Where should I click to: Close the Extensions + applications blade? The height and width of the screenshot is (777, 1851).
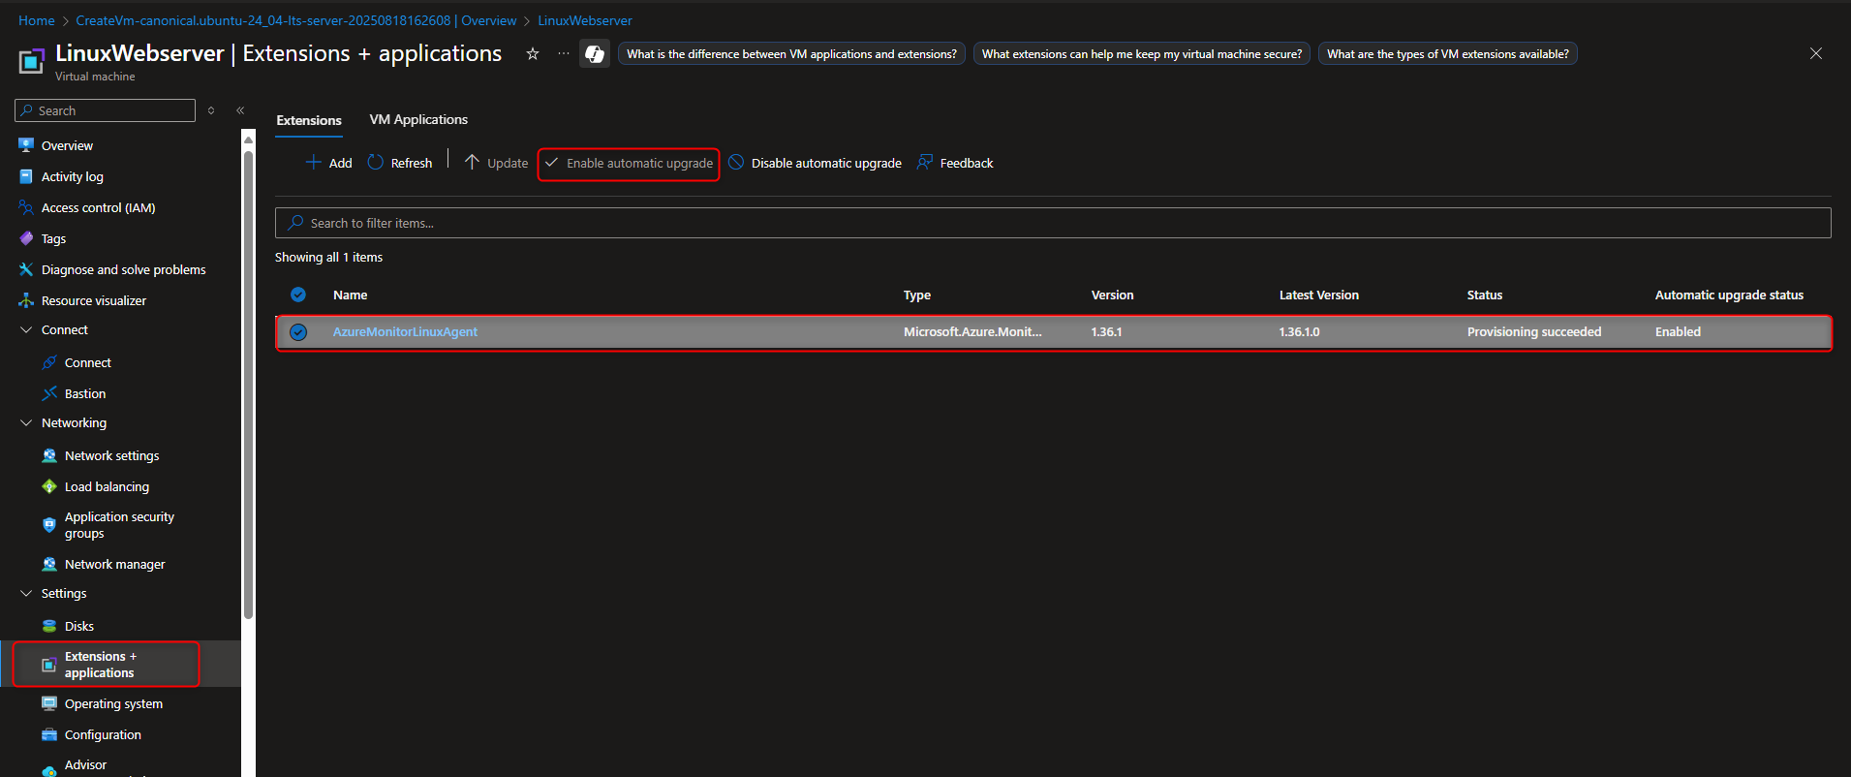click(x=1816, y=53)
